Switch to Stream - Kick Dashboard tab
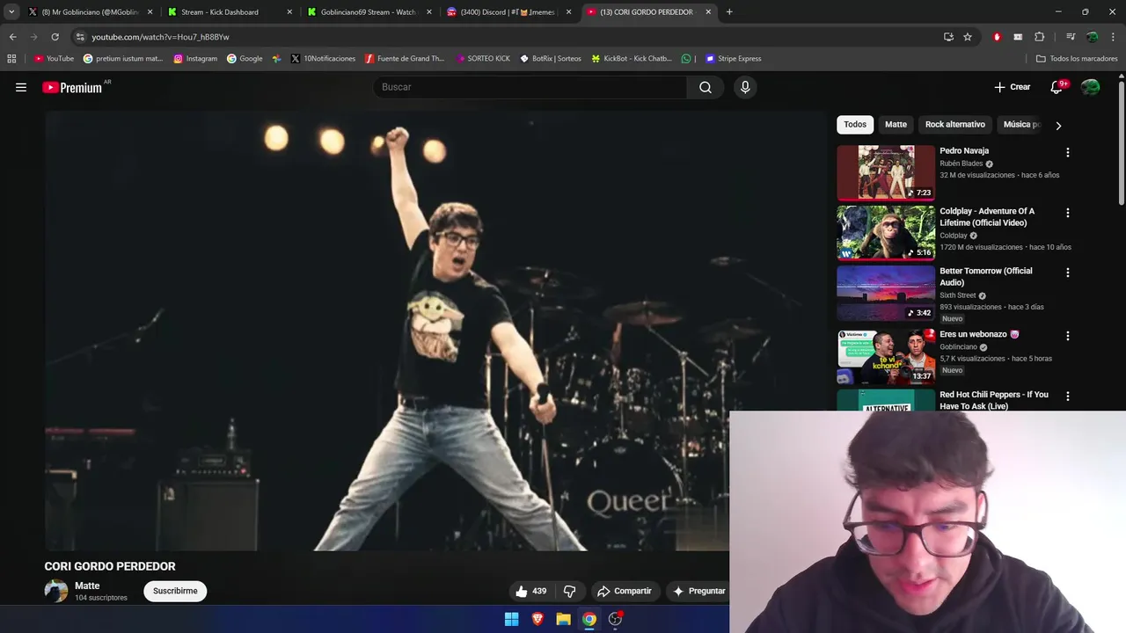Viewport: 1126px width, 633px height. coord(229,12)
